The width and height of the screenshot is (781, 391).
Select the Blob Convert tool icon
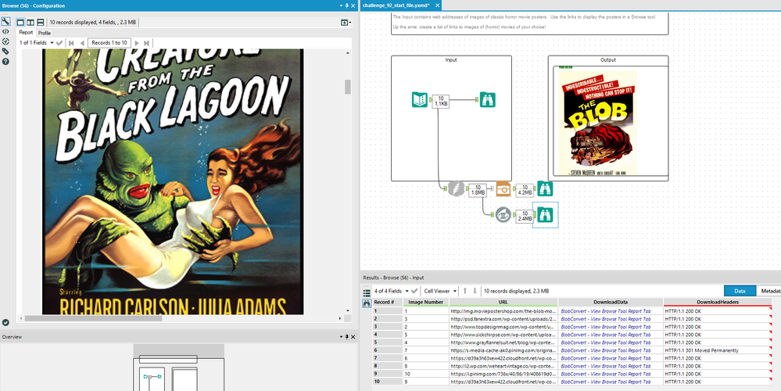[x=503, y=215]
